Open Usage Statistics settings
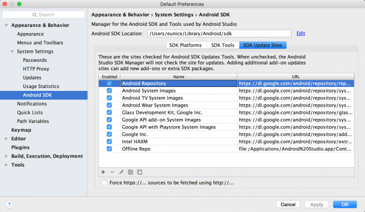 point(41,86)
